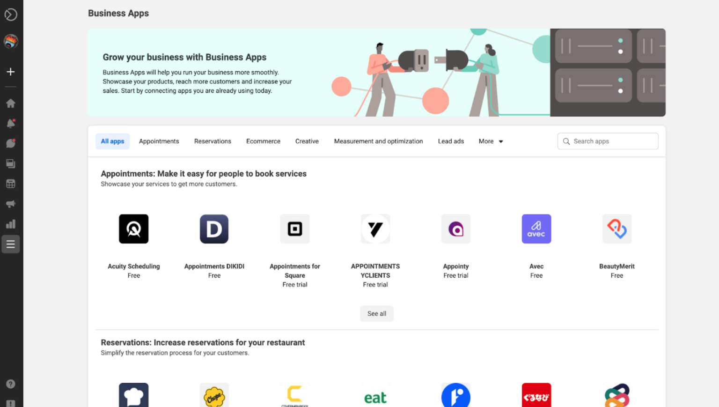This screenshot has height=407, width=719.
Task: Click the Acuity Scheduling app icon
Action: coord(133,229)
